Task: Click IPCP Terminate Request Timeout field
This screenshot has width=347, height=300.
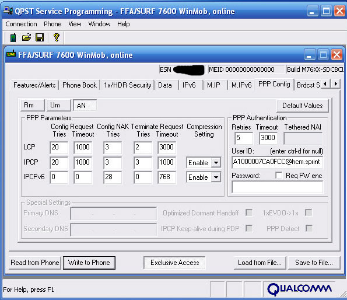Action: tap(167, 162)
